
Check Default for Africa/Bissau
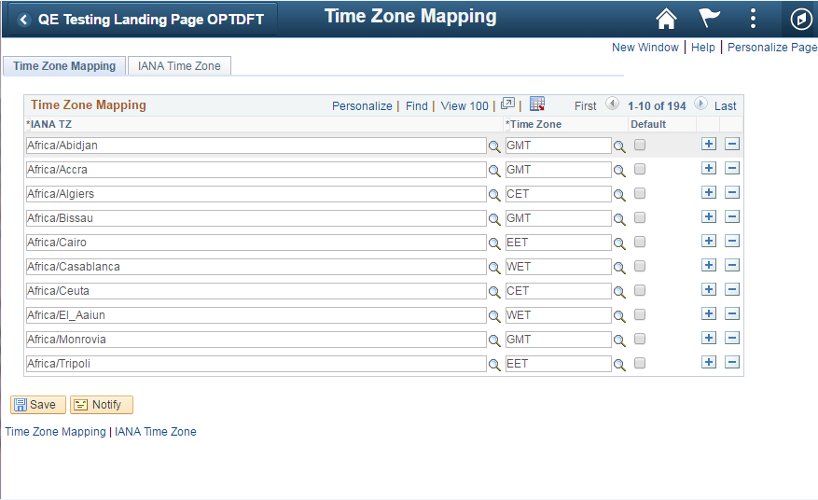(x=640, y=217)
